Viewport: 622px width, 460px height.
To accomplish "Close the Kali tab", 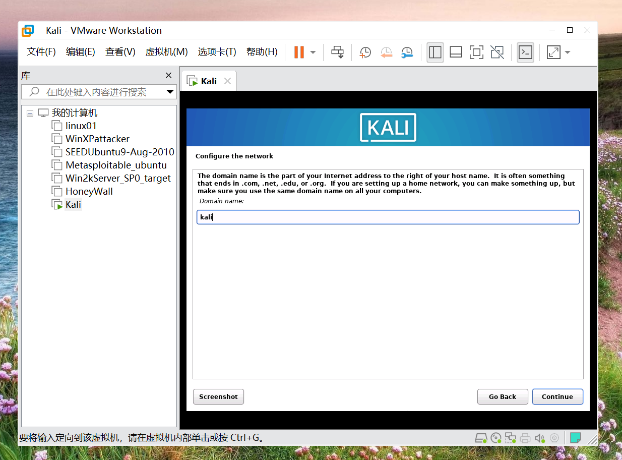I will click(227, 81).
